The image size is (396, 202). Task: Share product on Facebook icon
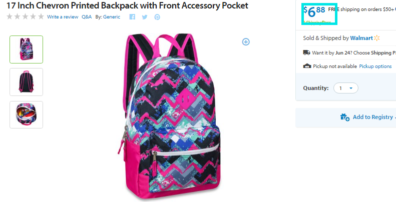[132, 17]
